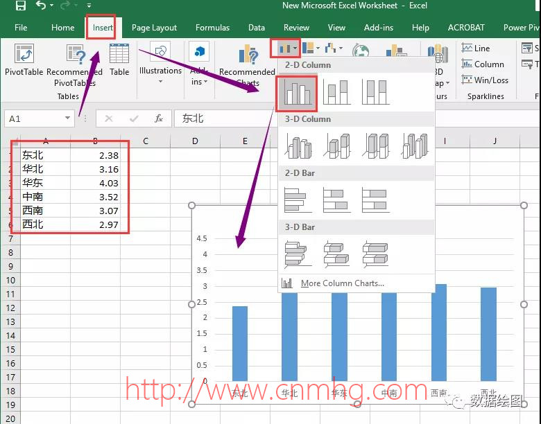
Task: Choose the 2-D Clustered Bar chart
Action: [296, 200]
